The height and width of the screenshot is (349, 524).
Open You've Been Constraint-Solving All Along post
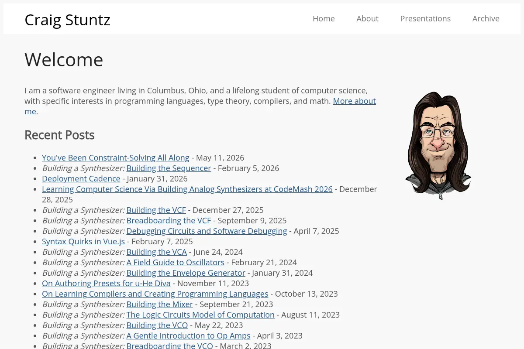(x=116, y=157)
